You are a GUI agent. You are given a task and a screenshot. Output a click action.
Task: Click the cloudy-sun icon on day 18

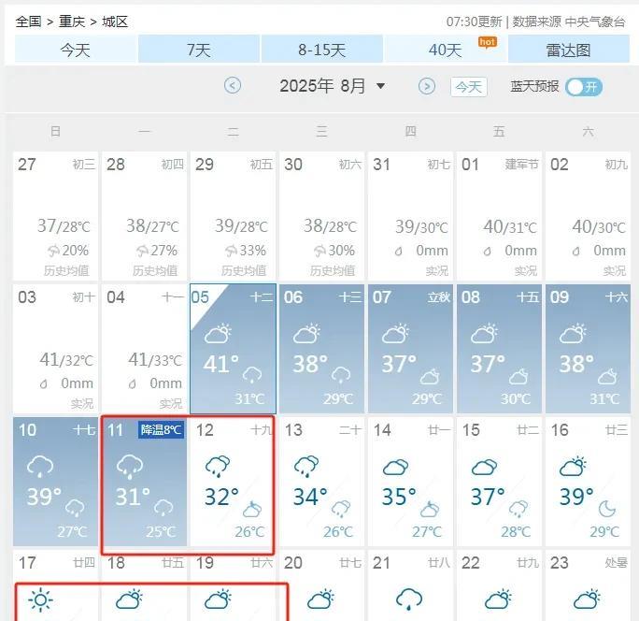(x=130, y=599)
